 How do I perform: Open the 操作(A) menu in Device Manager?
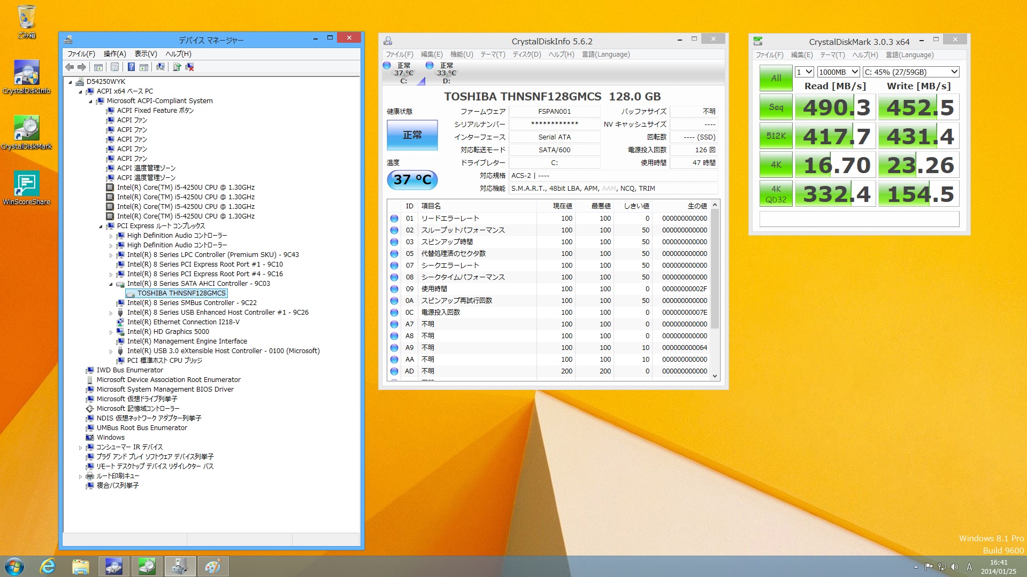114,54
